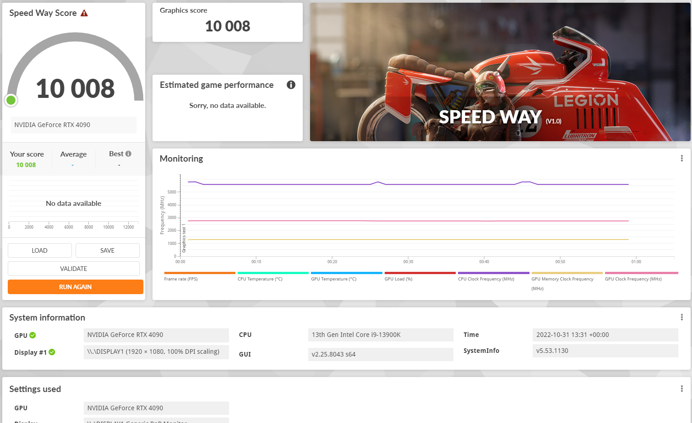The width and height of the screenshot is (692, 423).
Task: Click the GUI version v2.25.8043 s64
Action: tap(381, 354)
